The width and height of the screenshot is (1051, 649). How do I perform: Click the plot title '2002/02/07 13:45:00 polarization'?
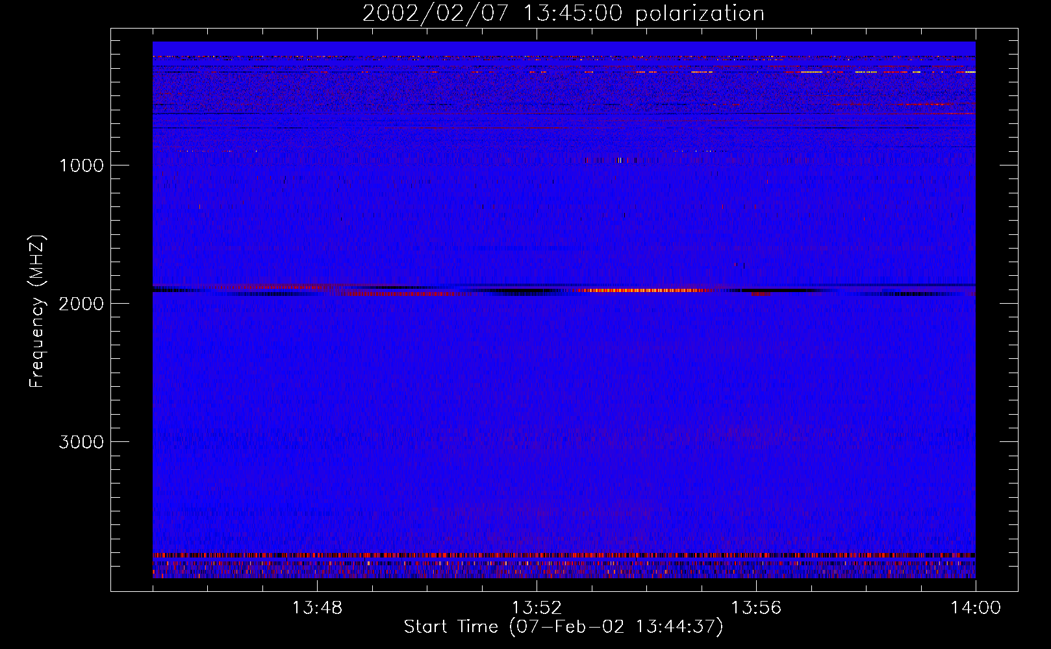point(563,14)
